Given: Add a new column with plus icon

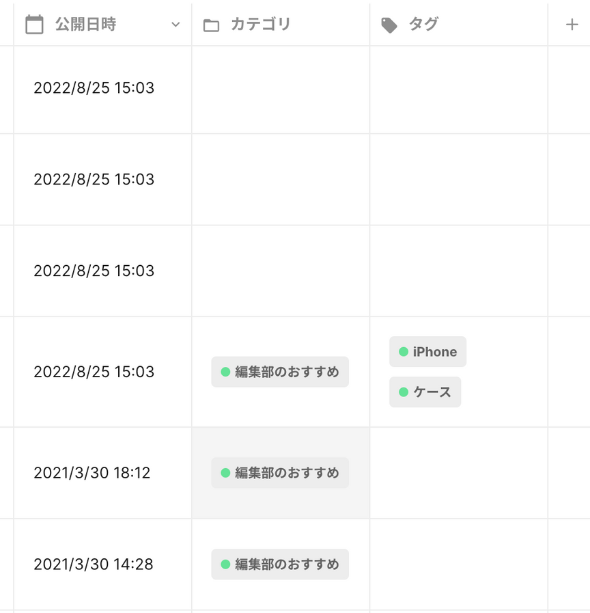Looking at the screenshot, I should pos(572,25).
